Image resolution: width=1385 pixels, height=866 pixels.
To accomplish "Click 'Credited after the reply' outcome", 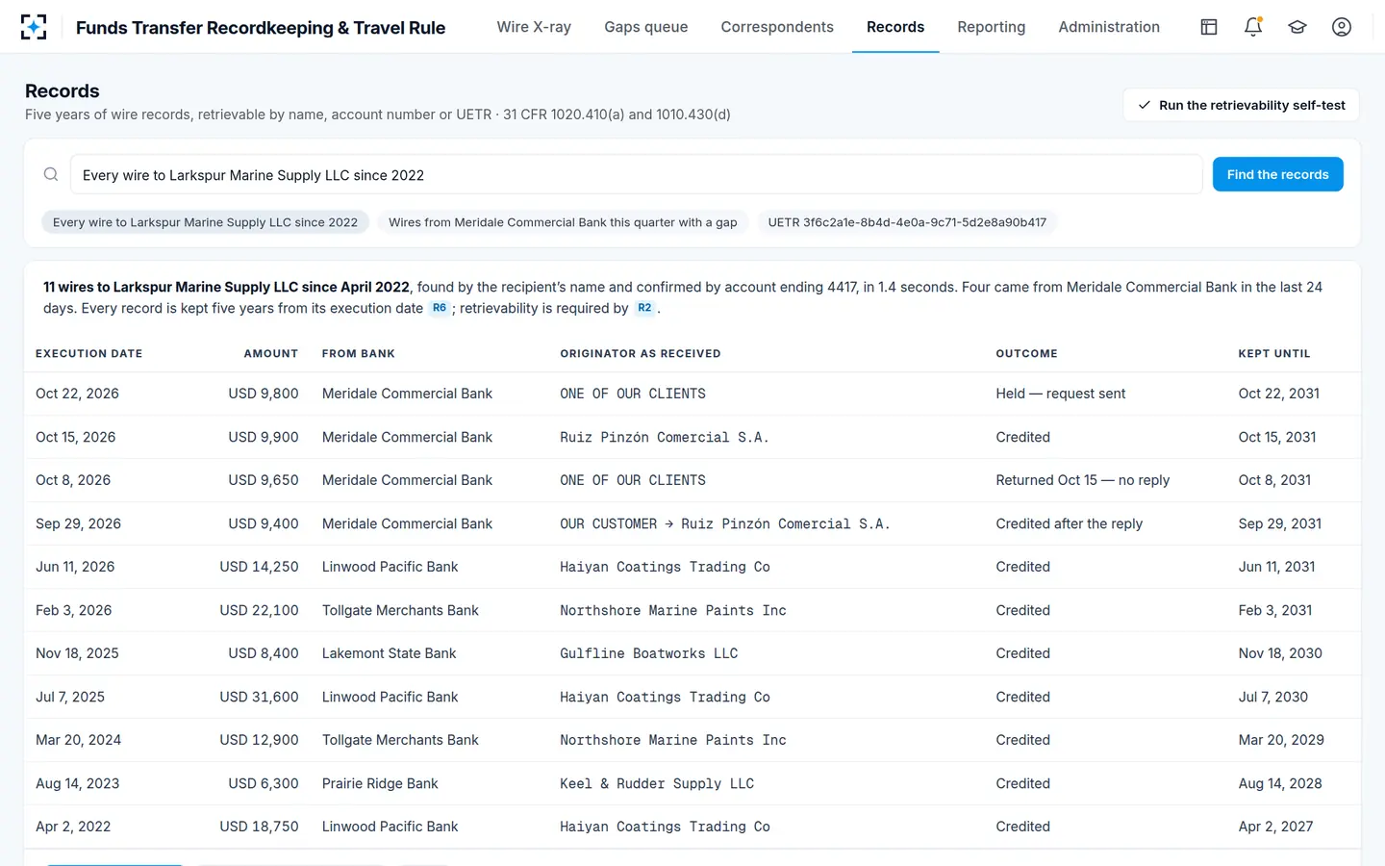I will click(1070, 523).
